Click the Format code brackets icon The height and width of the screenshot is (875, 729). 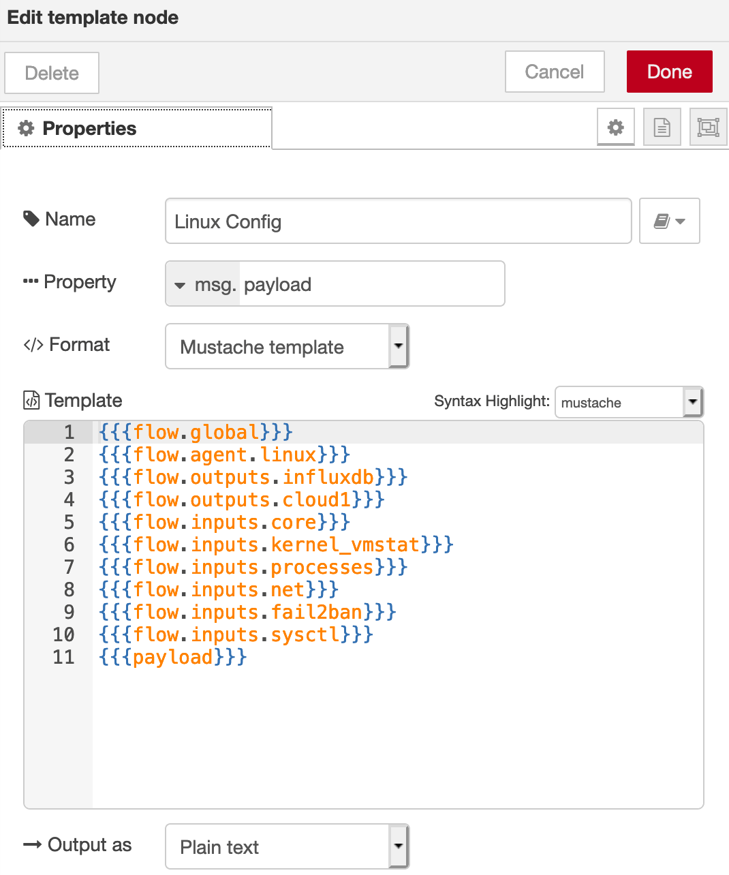point(33,345)
